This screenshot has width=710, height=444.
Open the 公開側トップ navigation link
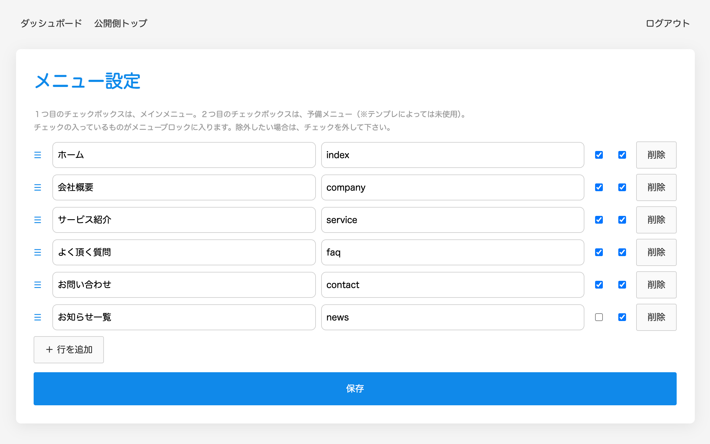121,23
